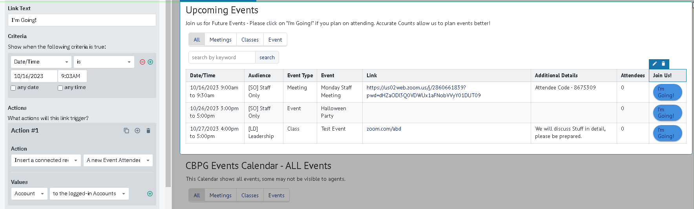Screen dimensions: 694x209
Task: Delete the Join Us! column
Action: pyautogui.click(x=663, y=64)
